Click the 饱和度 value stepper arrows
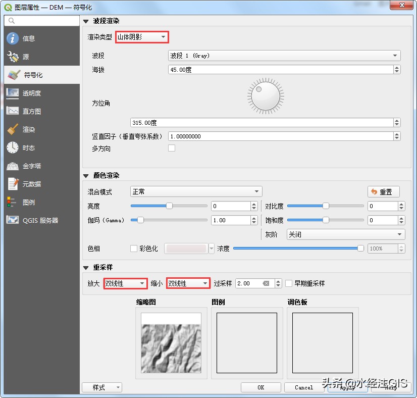The width and height of the screenshot is (417, 398). (x=401, y=220)
